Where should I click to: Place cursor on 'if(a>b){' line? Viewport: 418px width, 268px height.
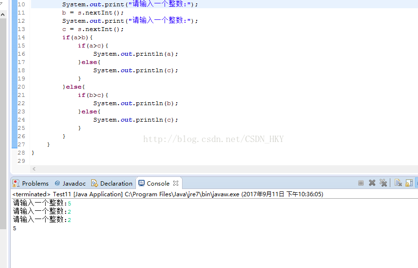click(x=77, y=37)
